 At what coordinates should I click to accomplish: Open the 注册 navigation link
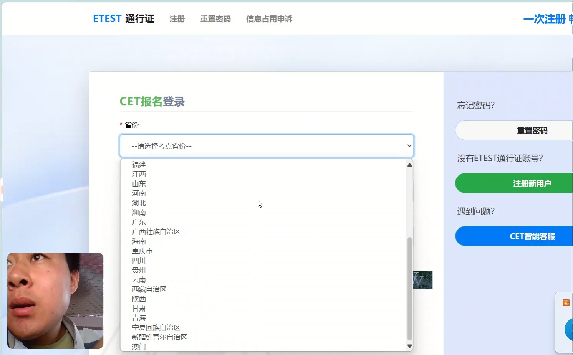[177, 19]
